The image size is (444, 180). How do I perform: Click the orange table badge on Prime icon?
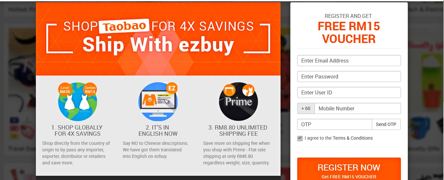pyautogui.click(x=229, y=90)
